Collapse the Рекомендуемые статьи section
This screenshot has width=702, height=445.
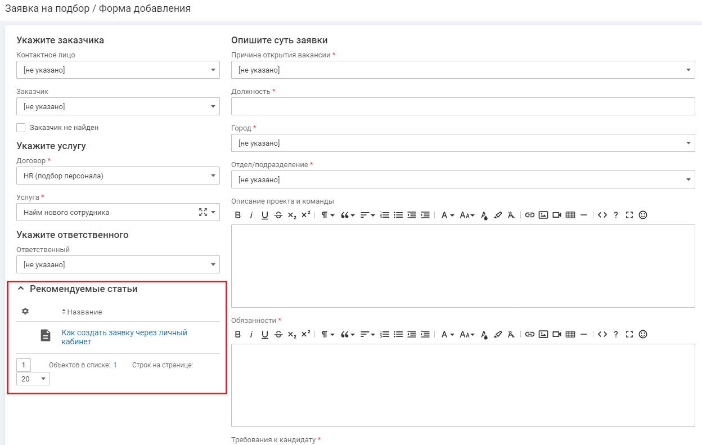coord(21,289)
